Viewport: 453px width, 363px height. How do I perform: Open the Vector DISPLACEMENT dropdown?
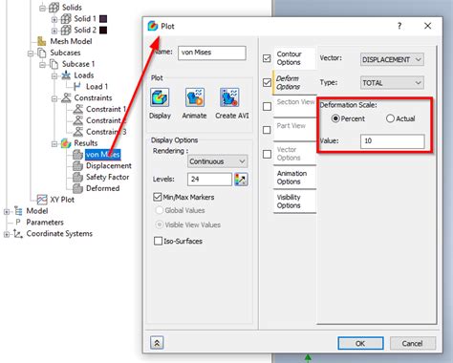(x=392, y=59)
